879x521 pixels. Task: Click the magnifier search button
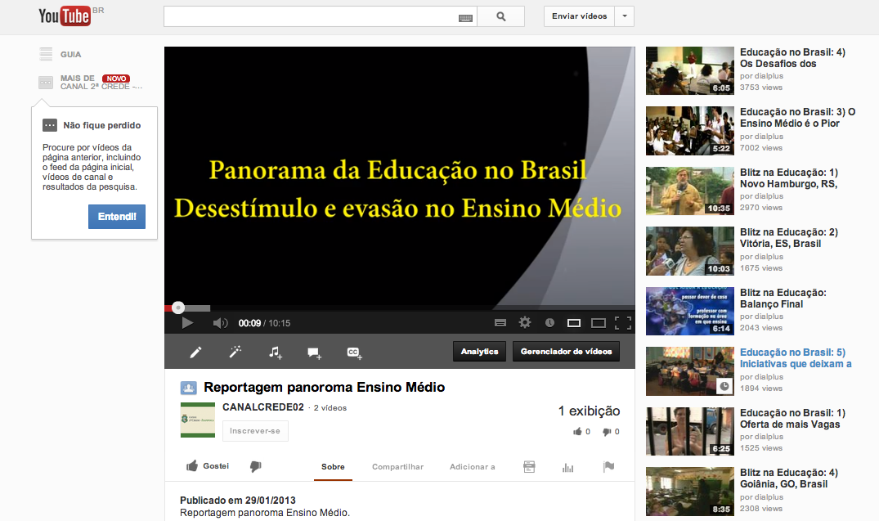click(501, 17)
